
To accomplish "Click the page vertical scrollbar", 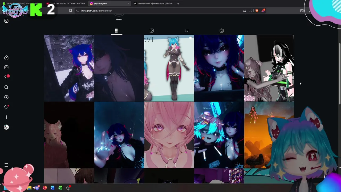I will pyautogui.click(x=339, y=73).
